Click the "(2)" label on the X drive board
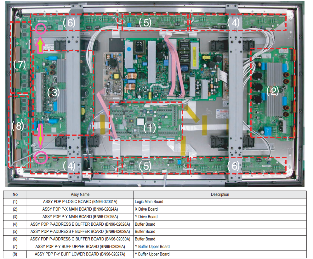The image size is (313, 259). 272,91
